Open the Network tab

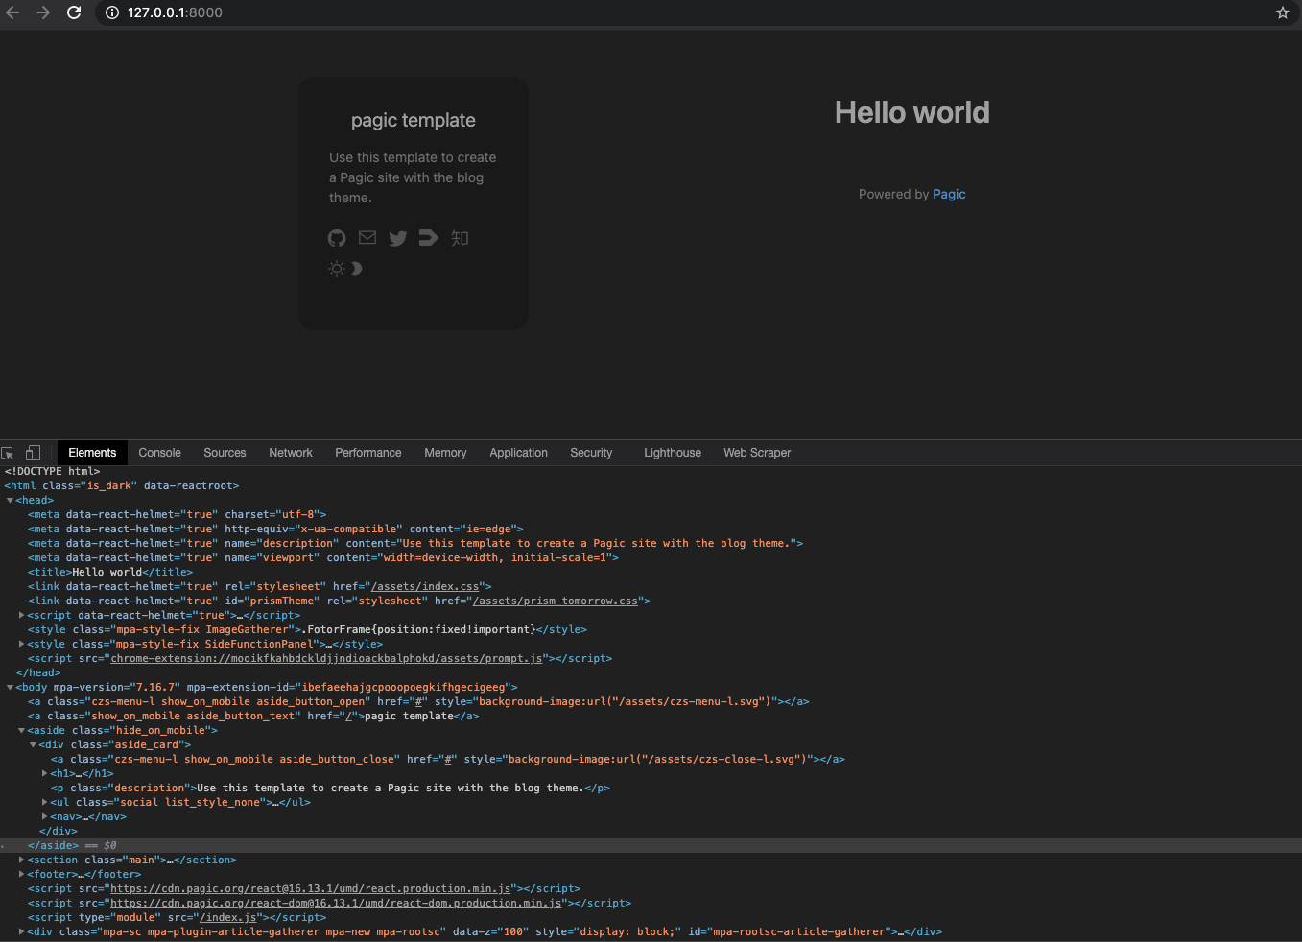point(291,453)
